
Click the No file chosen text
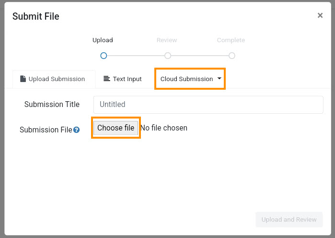pos(164,128)
